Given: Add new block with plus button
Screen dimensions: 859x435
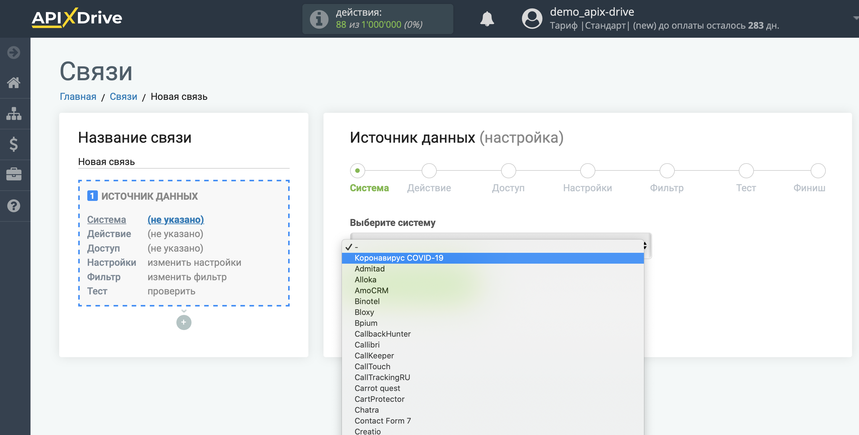Looking at the screenshot, I should point(184,322).
